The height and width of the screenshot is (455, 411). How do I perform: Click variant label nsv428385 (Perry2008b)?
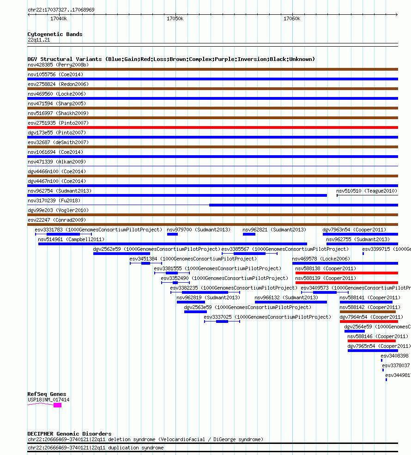click(x=58, y=65)
